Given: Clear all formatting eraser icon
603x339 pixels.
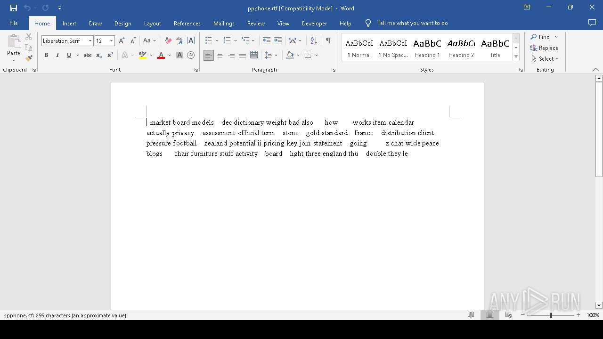Looking at the screenshot, I should (168, 41).
